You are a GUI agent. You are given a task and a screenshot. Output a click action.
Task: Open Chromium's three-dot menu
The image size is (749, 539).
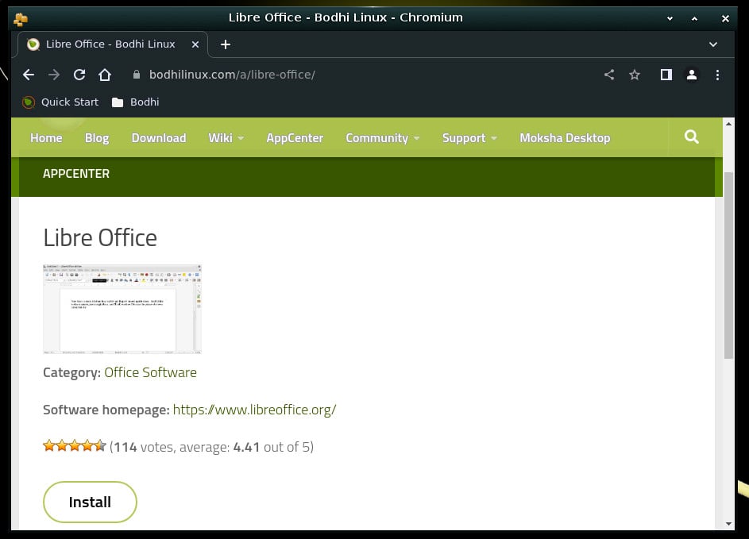point(717,75)
